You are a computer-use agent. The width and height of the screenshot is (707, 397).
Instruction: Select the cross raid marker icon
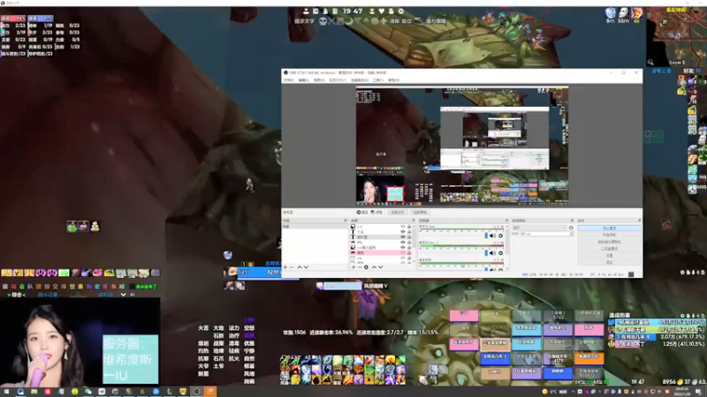click(332, 21)
